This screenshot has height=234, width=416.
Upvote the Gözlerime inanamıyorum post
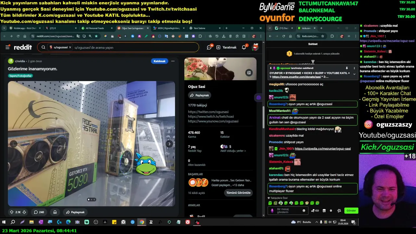point(12,212)
